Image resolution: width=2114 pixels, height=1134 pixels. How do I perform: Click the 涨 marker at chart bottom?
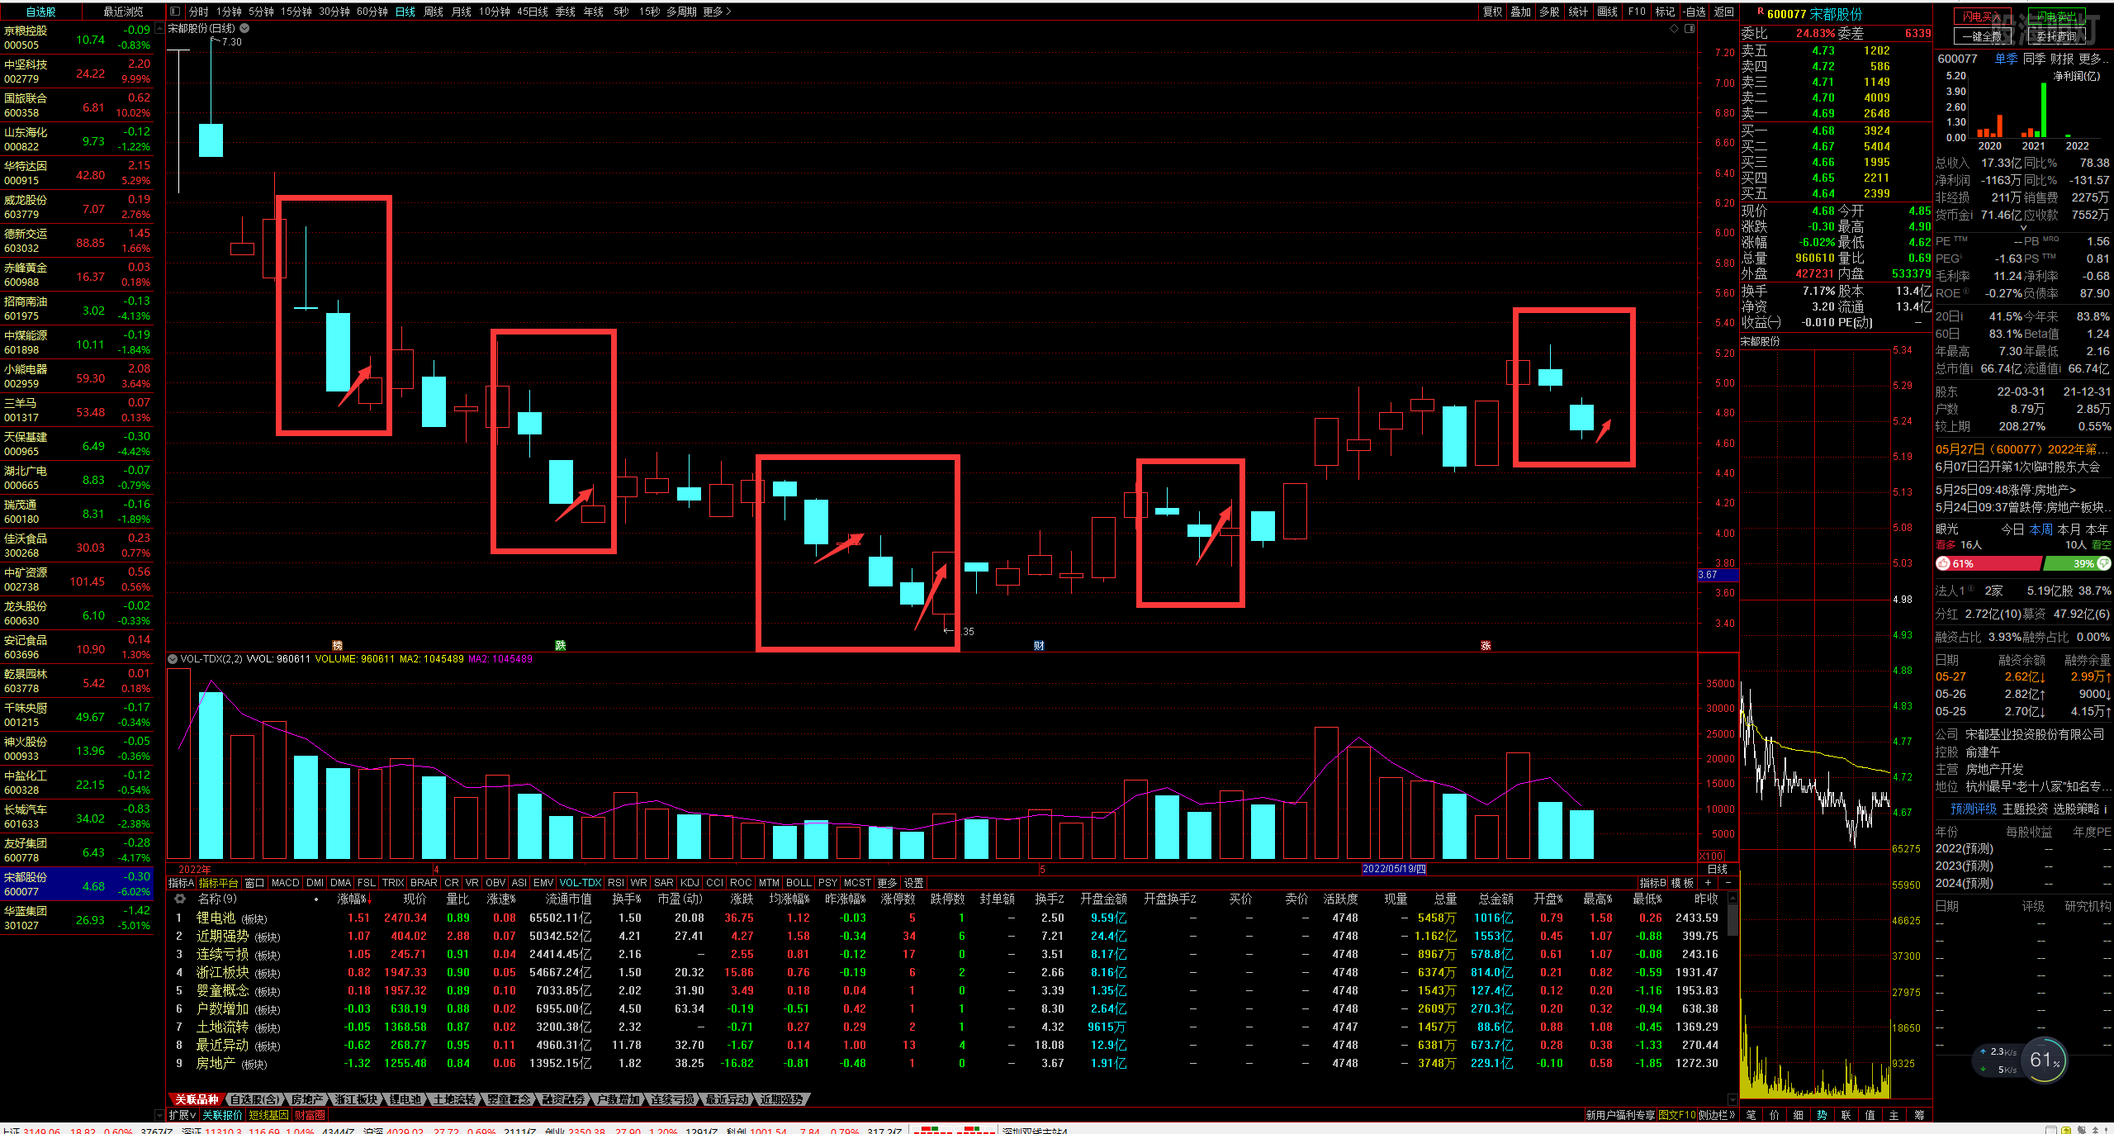pyautogui.click(x=1486, y=646)
